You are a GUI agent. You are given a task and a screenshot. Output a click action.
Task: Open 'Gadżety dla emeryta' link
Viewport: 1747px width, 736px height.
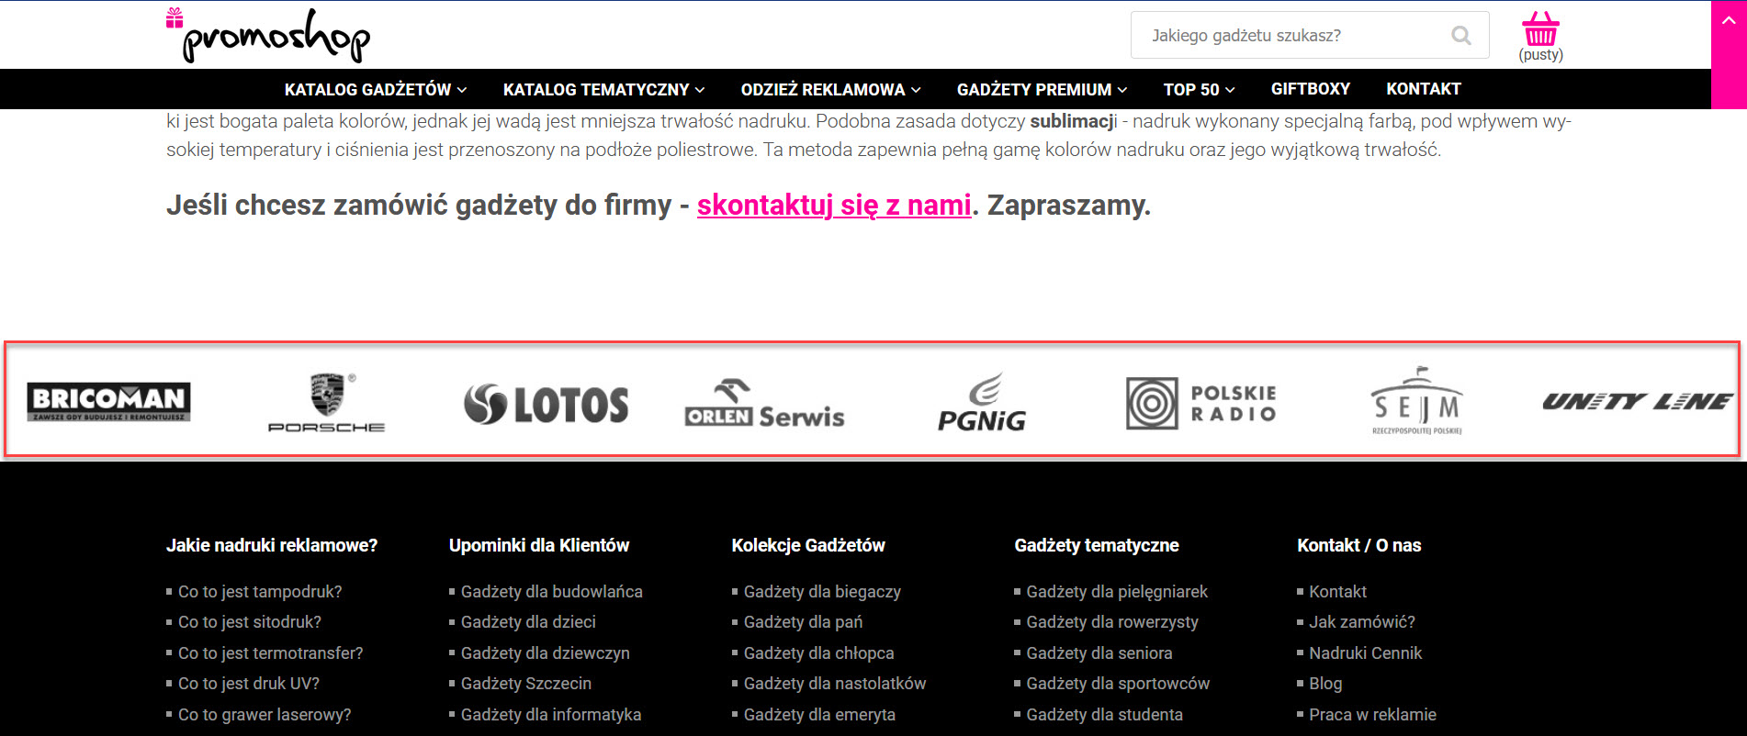click(x=820, y=715)
